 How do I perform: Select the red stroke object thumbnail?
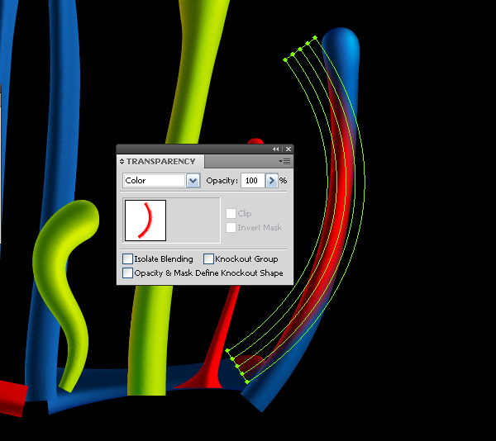[x=145, y=220]
